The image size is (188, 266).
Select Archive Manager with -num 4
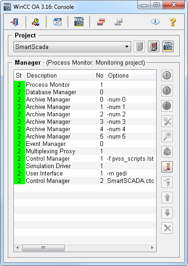tap(85, 129)
